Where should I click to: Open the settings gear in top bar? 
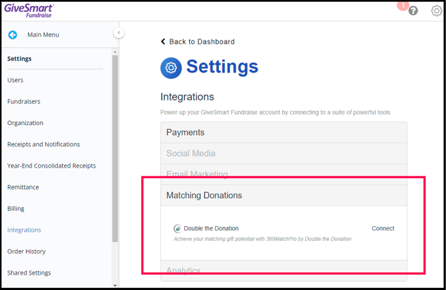coord(436,11)
